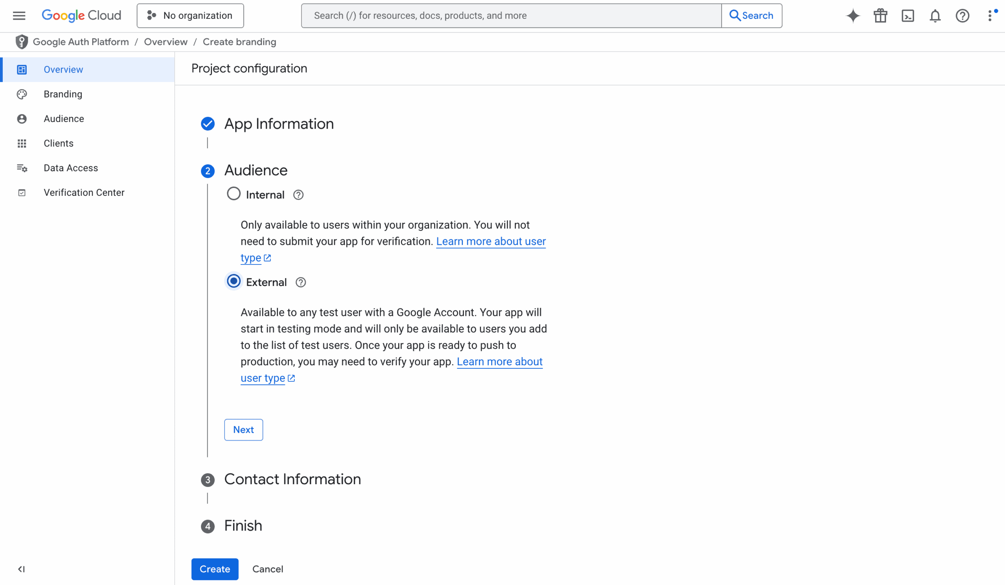Click Overview breadcrumb link
Image resolution: width=1005 pixels, height=585 pixels.
point(166,42)
